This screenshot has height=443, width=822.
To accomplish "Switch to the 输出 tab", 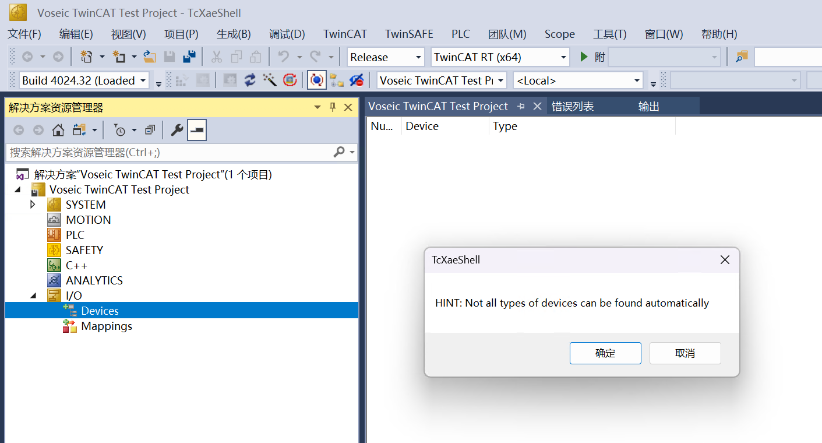I will 649,106.
